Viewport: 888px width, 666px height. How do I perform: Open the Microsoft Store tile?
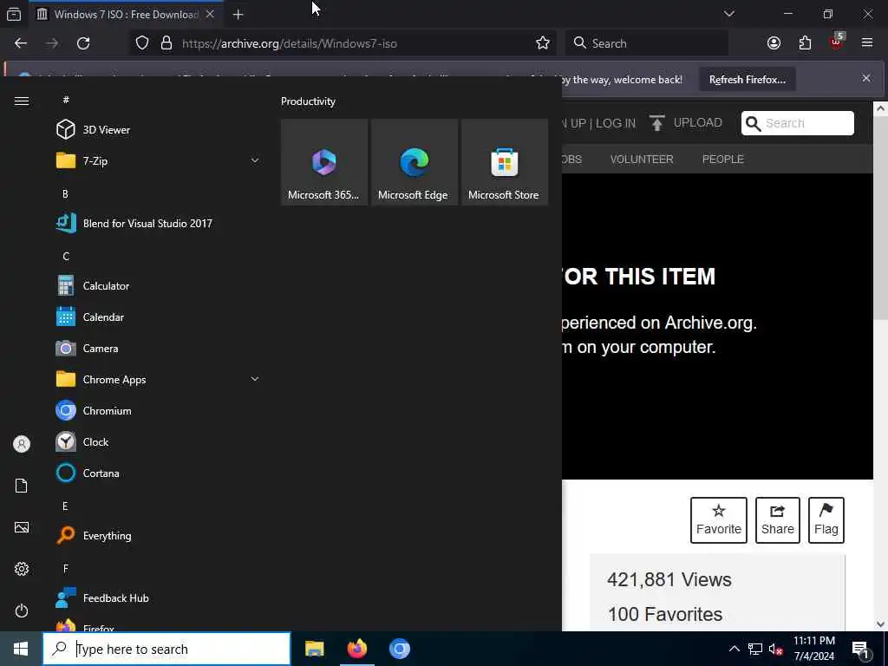[504, 162]
